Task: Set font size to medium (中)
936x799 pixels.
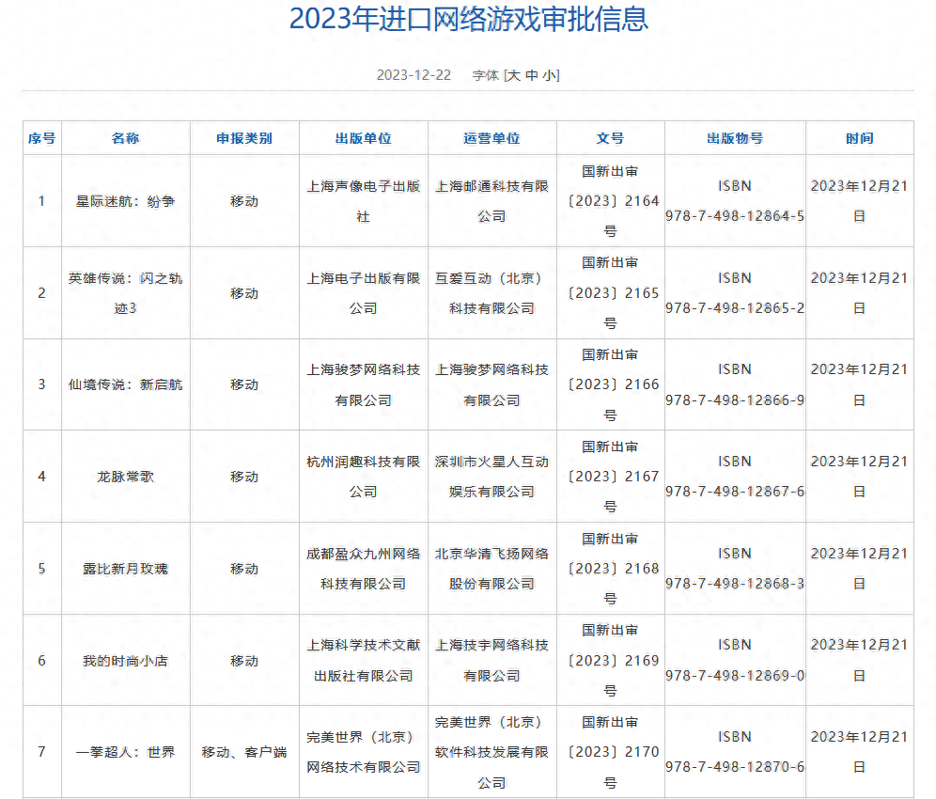Action: point(532,75)
